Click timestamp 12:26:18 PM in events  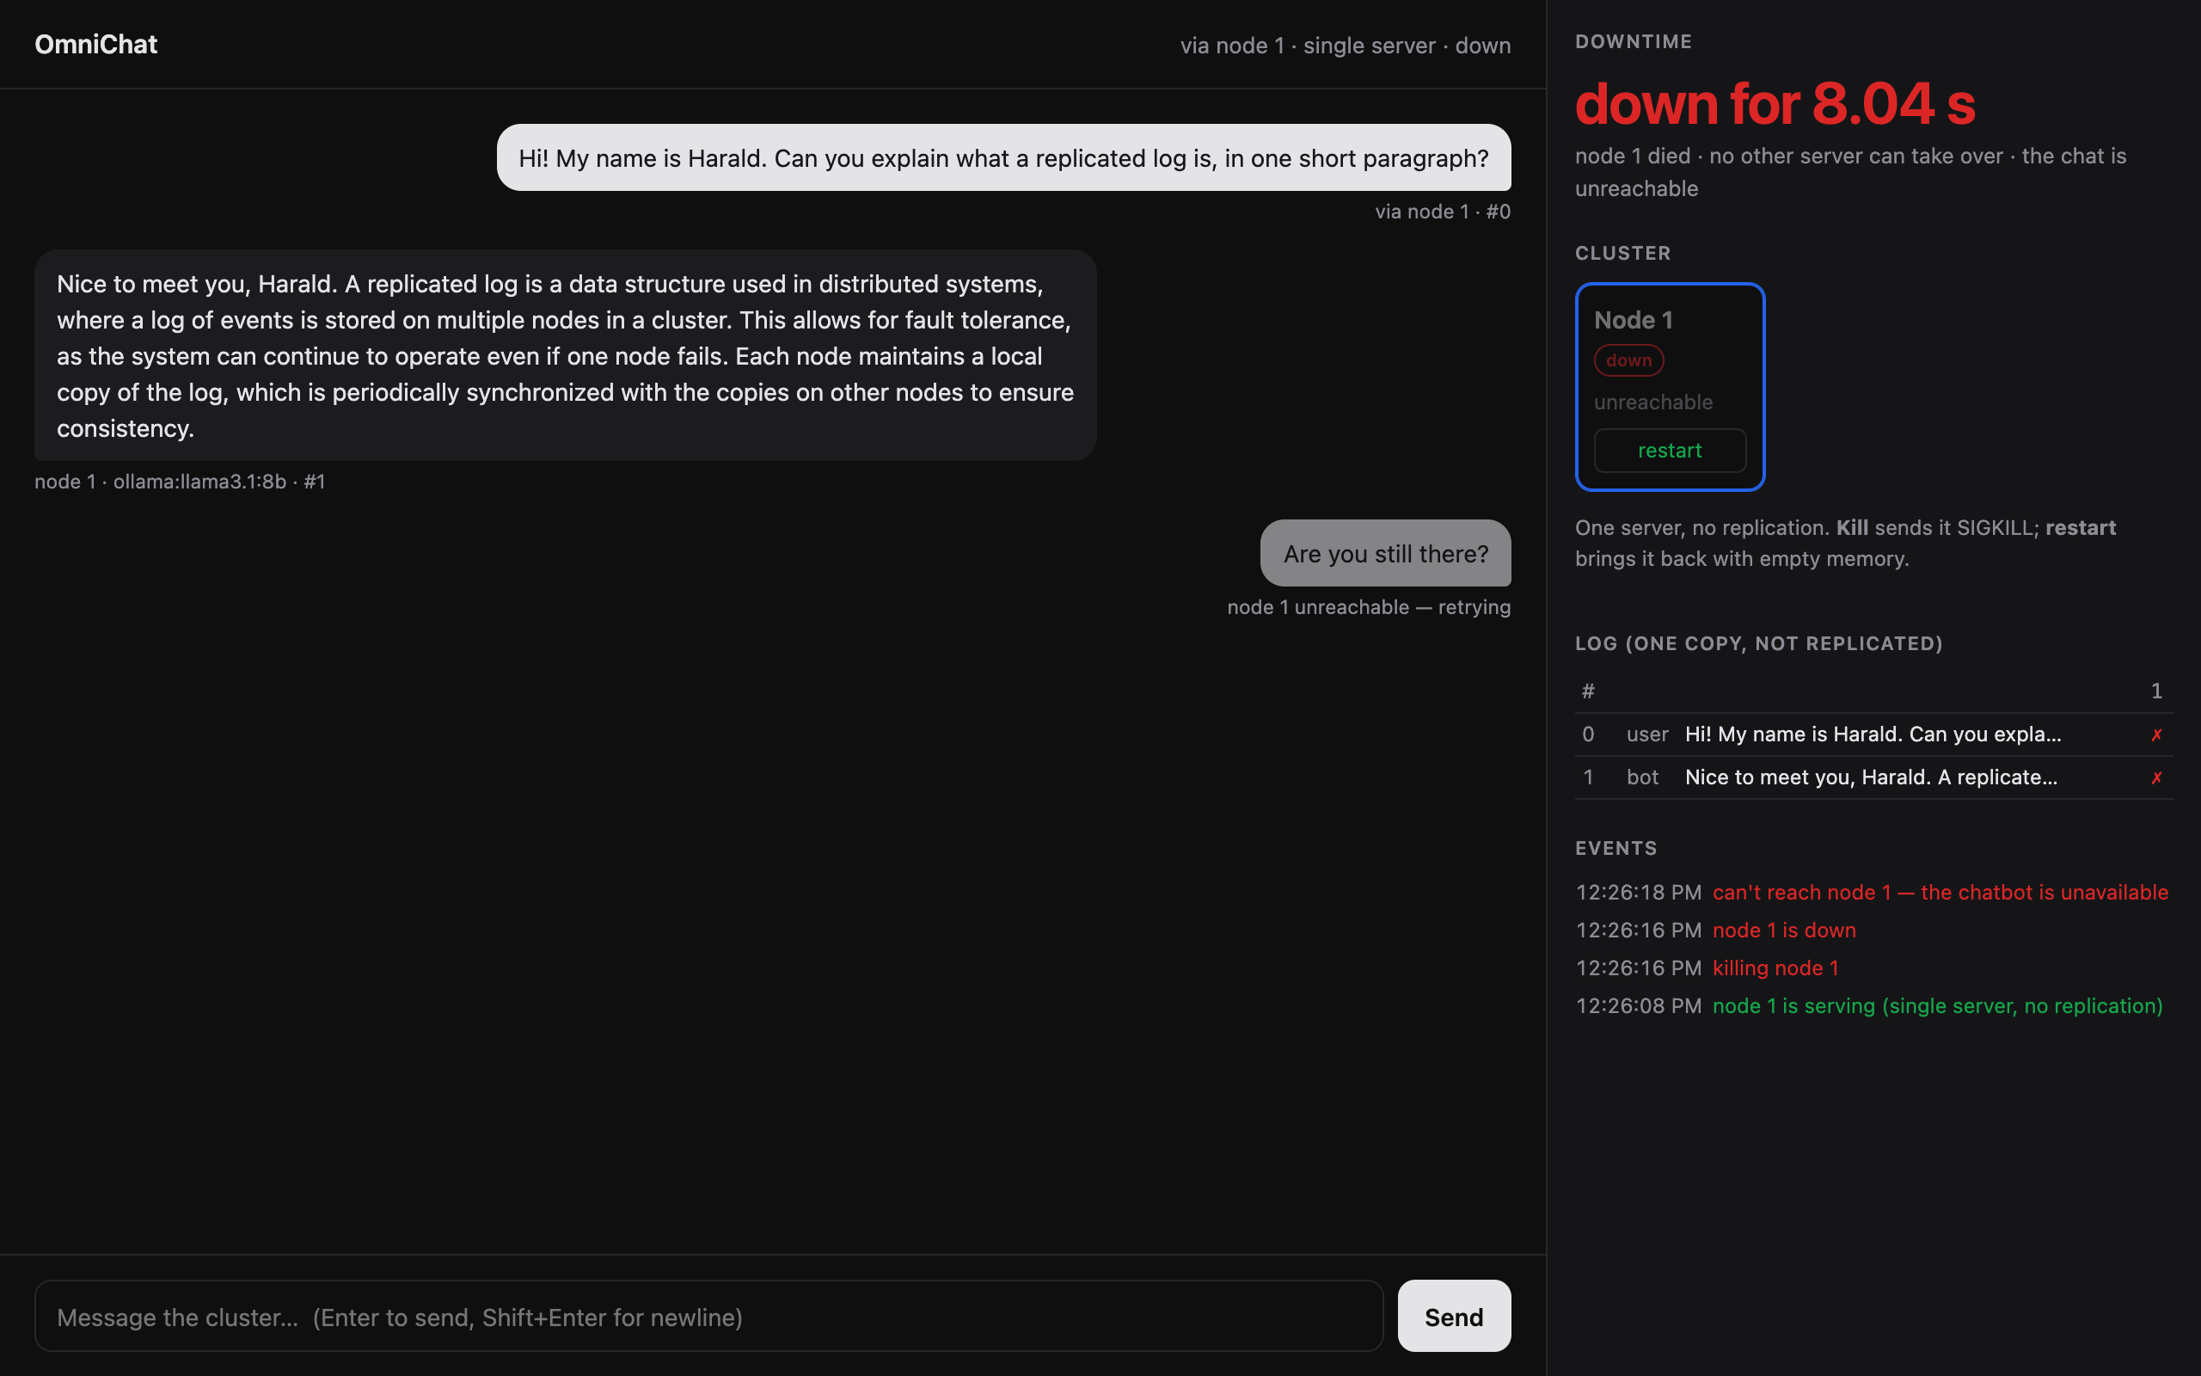pyautogui.click(x=1638, y=893)
